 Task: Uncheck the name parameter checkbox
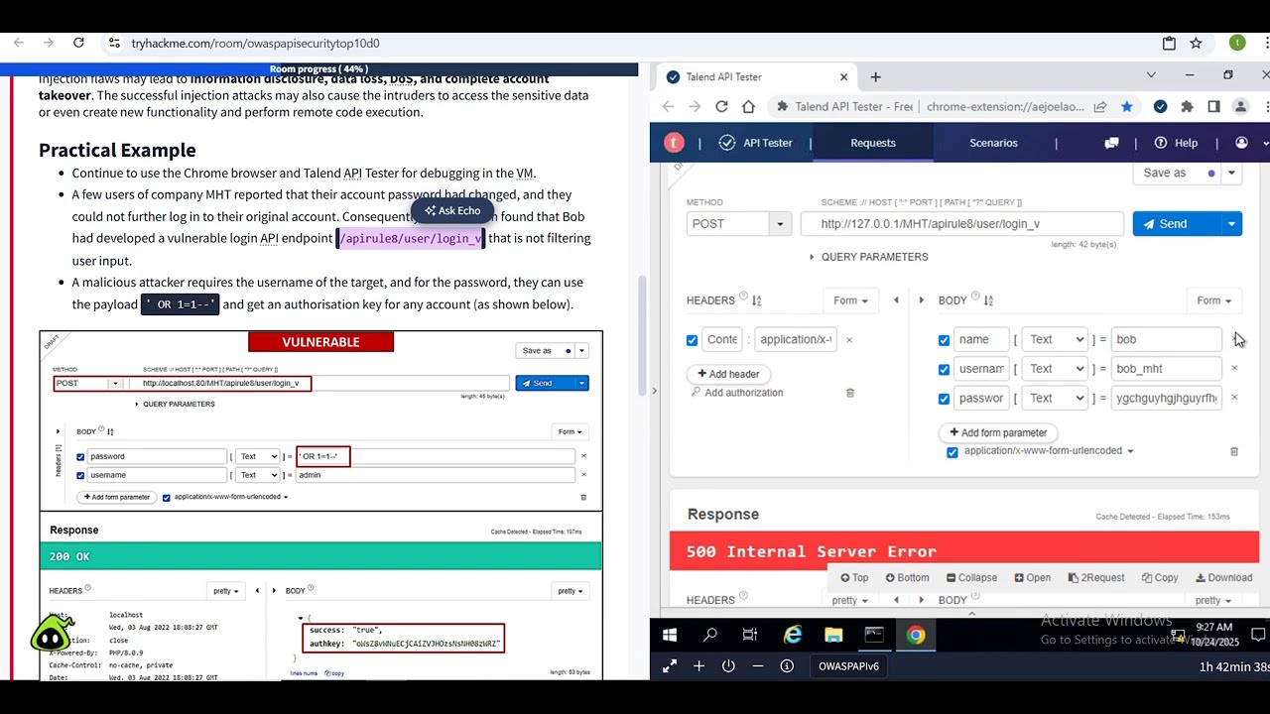pyautogui.click(x=944, y=340)
